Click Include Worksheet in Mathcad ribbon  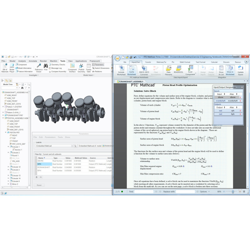coord(121,70)
